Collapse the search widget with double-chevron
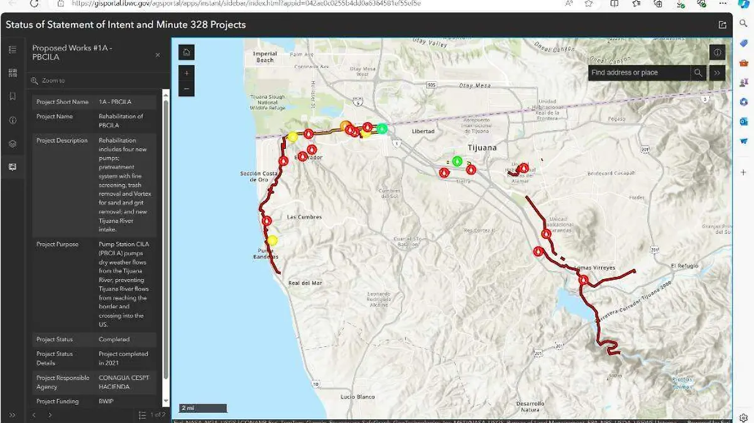 point(717,73)
